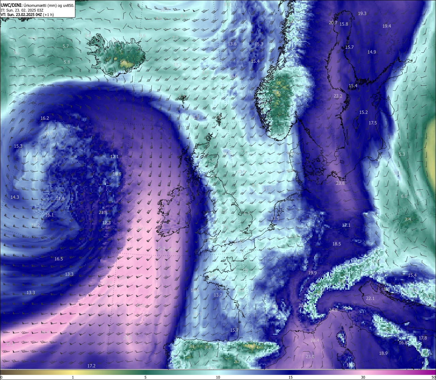Click the '3.4' value on the map

408,219
